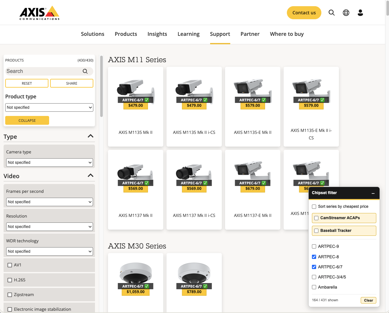Click the (430/430) products count

(x=85, y=60)
